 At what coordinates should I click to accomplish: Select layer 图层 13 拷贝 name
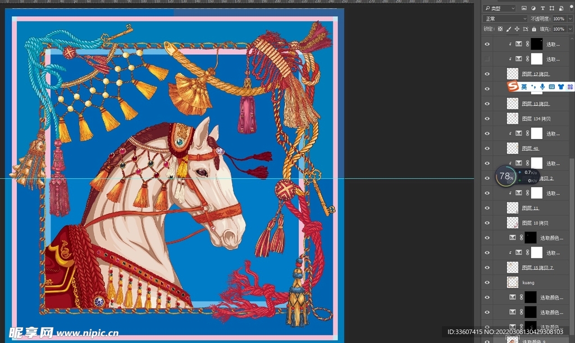[535, 104]
